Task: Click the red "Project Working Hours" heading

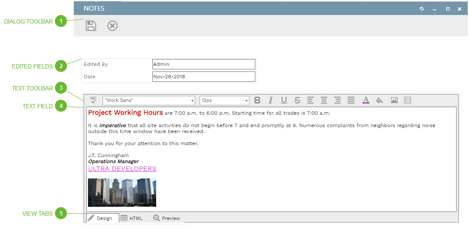Action: pyautogui.click(x=126, y=113)
